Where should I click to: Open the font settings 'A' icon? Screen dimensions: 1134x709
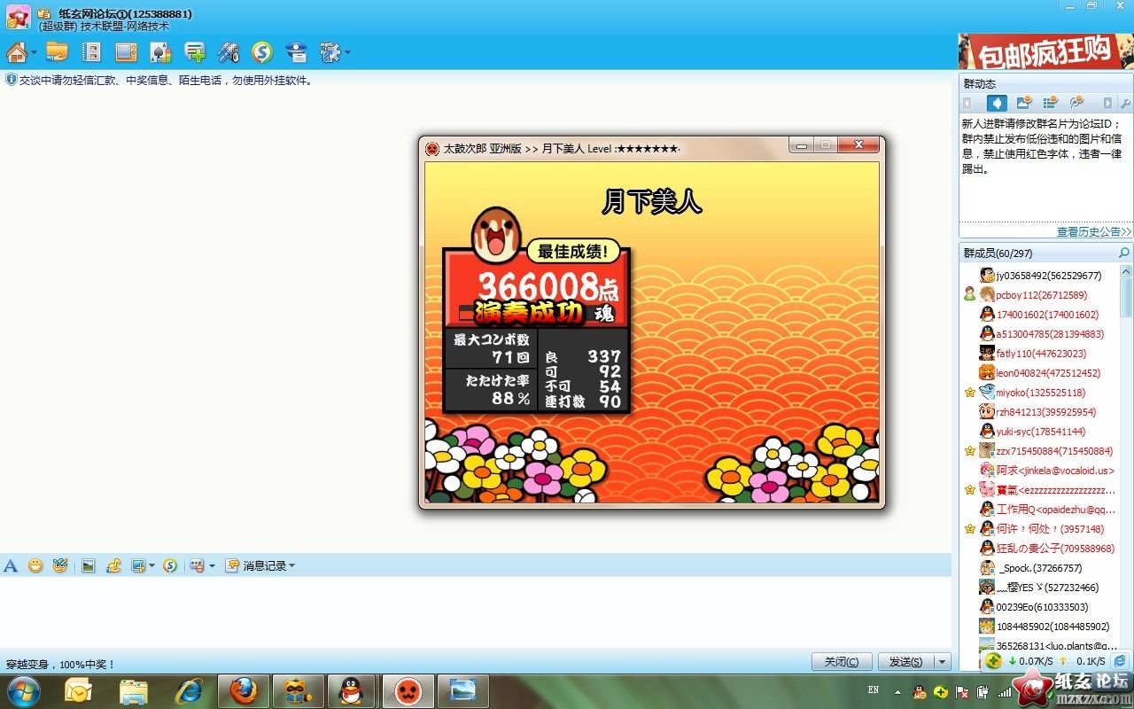11,565
